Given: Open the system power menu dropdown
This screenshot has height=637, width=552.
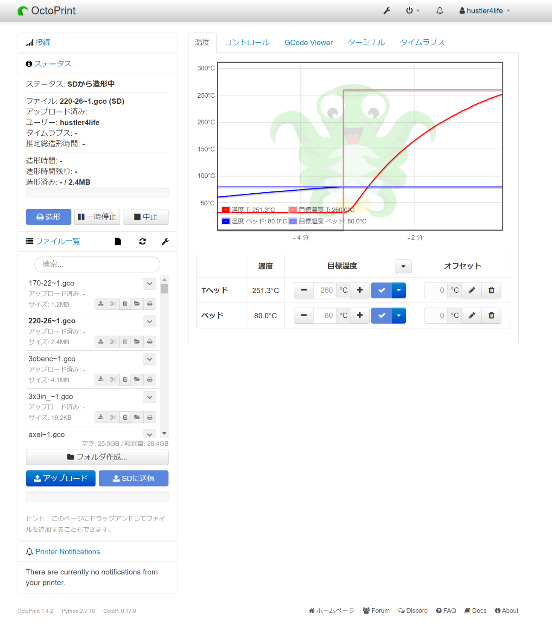Looking at the screenshot, I should point(412,11).
